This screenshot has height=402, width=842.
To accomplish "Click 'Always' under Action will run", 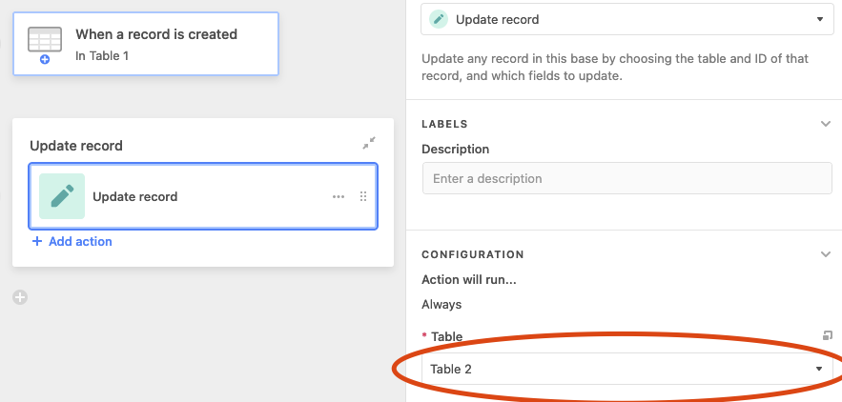I will [442, 304].
